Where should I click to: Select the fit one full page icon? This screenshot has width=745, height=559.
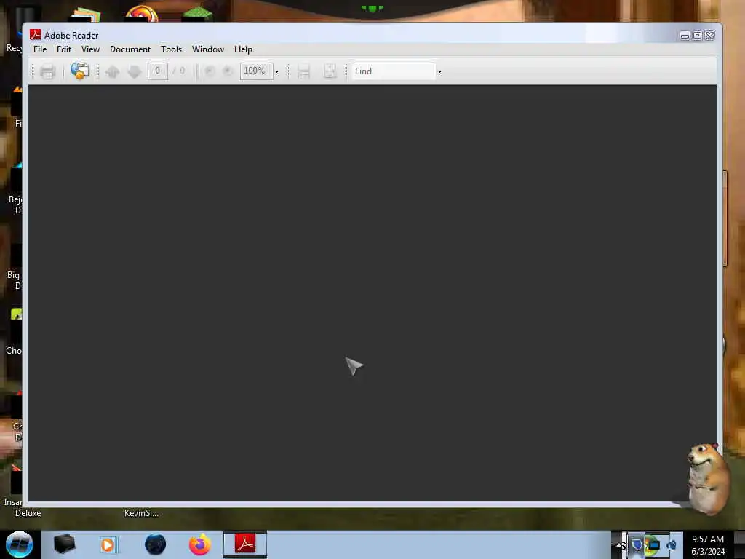pos(330,71)
